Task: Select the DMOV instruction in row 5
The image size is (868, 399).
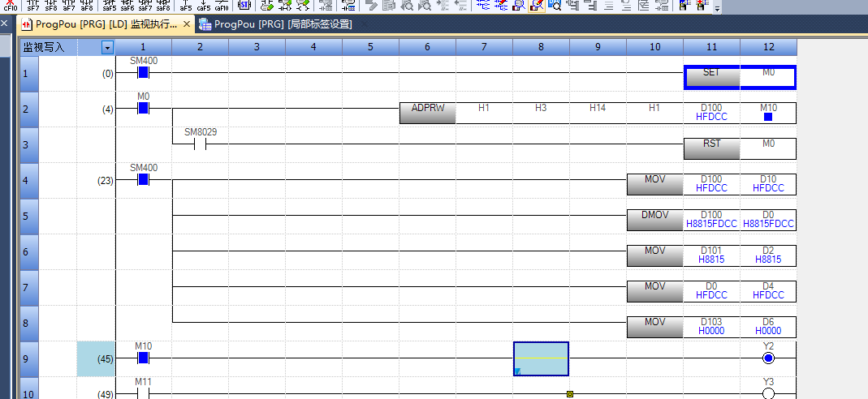Action: (654, 220)
